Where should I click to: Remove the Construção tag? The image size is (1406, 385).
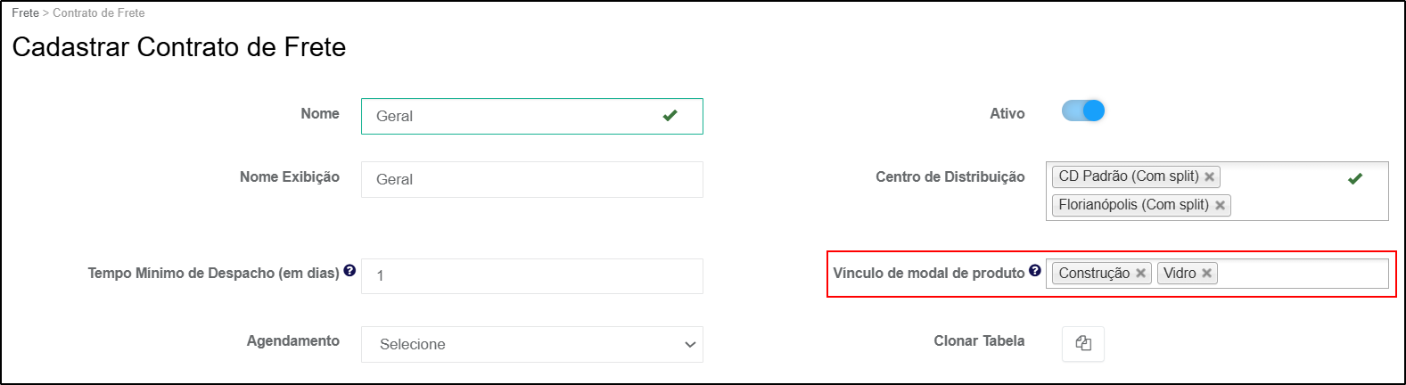[x=1140, y=274]
